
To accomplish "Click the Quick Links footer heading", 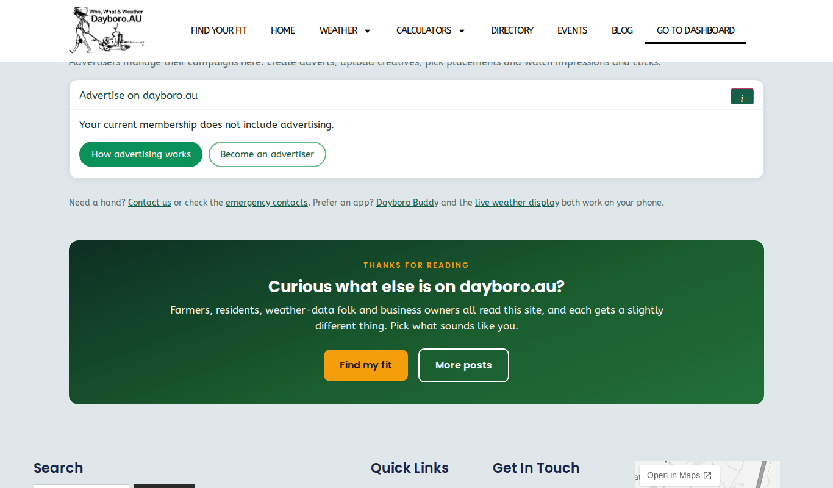I will click(x=410, y=468).
